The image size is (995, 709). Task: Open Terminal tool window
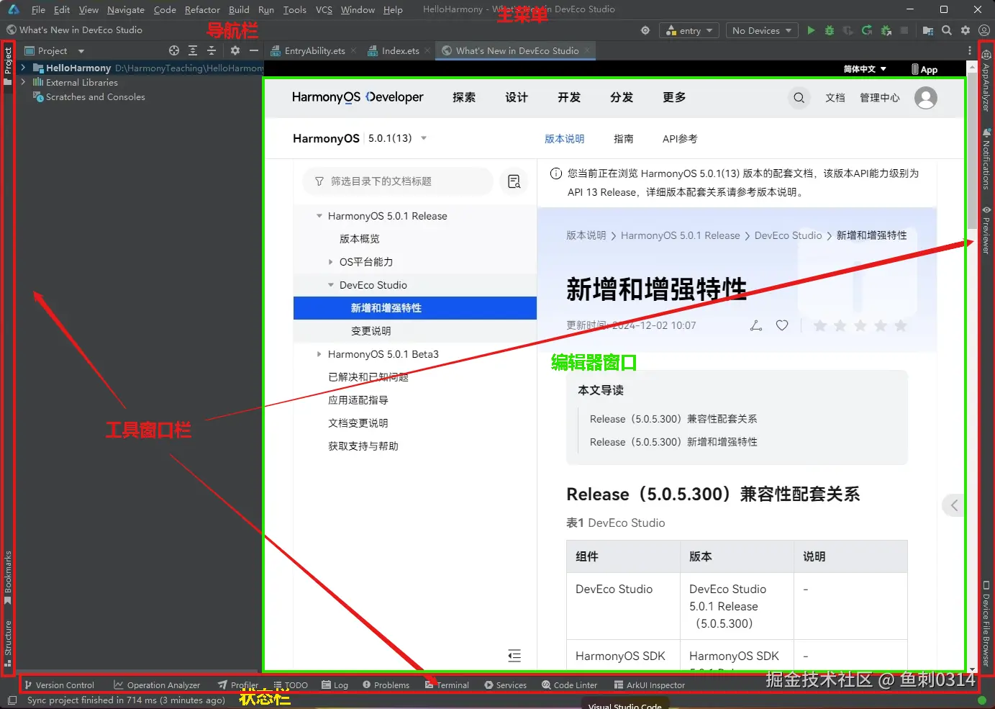[446, 685]
